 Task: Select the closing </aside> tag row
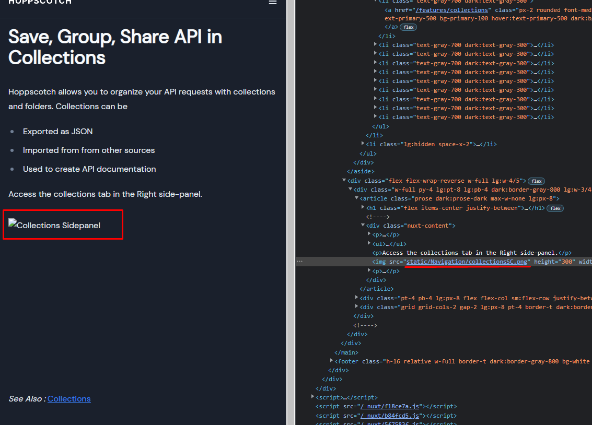361,172
